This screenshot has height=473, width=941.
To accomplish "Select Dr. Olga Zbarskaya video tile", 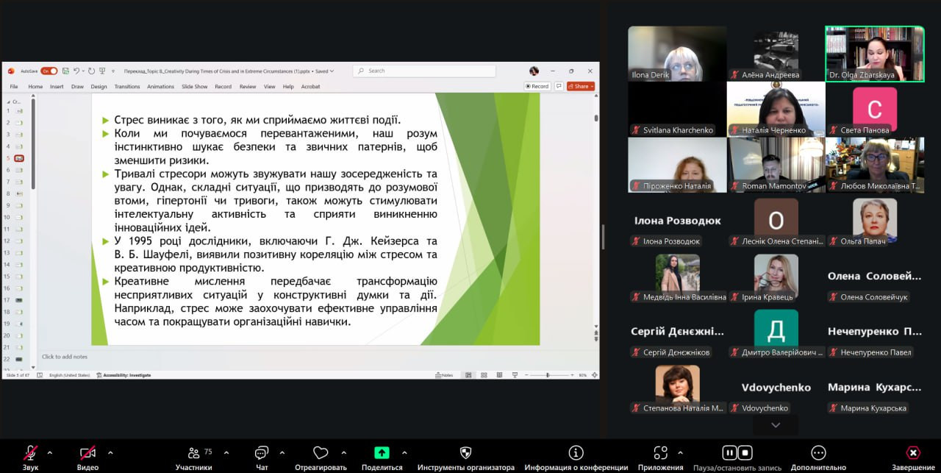I will click(875, 54).
